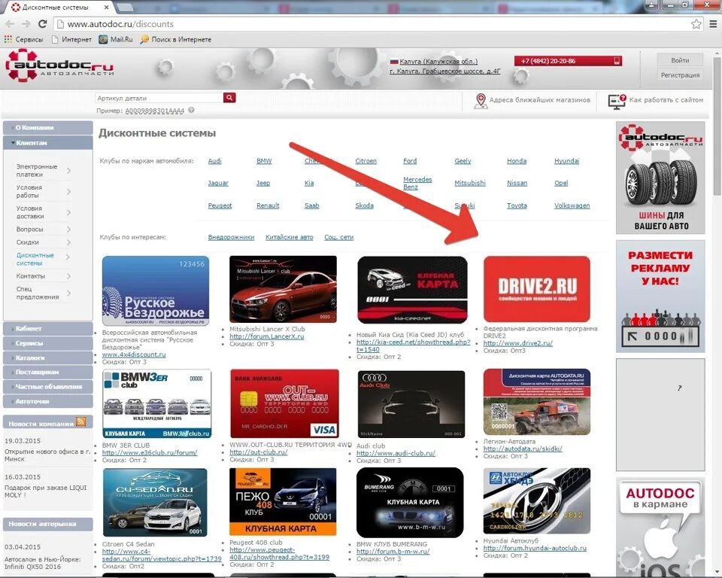Open Вопросы menu item

pyautogui.click(x=44, y=229)
